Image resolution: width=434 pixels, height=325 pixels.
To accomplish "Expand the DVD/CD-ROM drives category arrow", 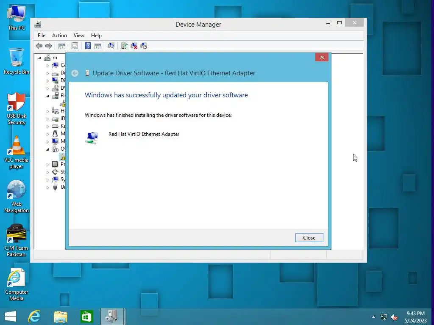I will point(47,89).
